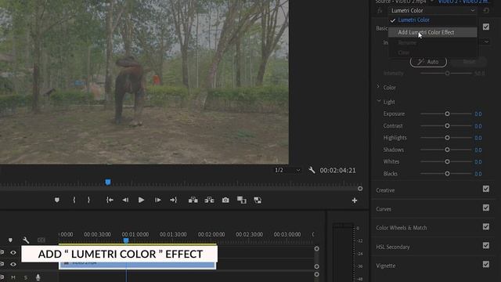Uncheck the Vignette section checkbox

[x=486, y=265]
